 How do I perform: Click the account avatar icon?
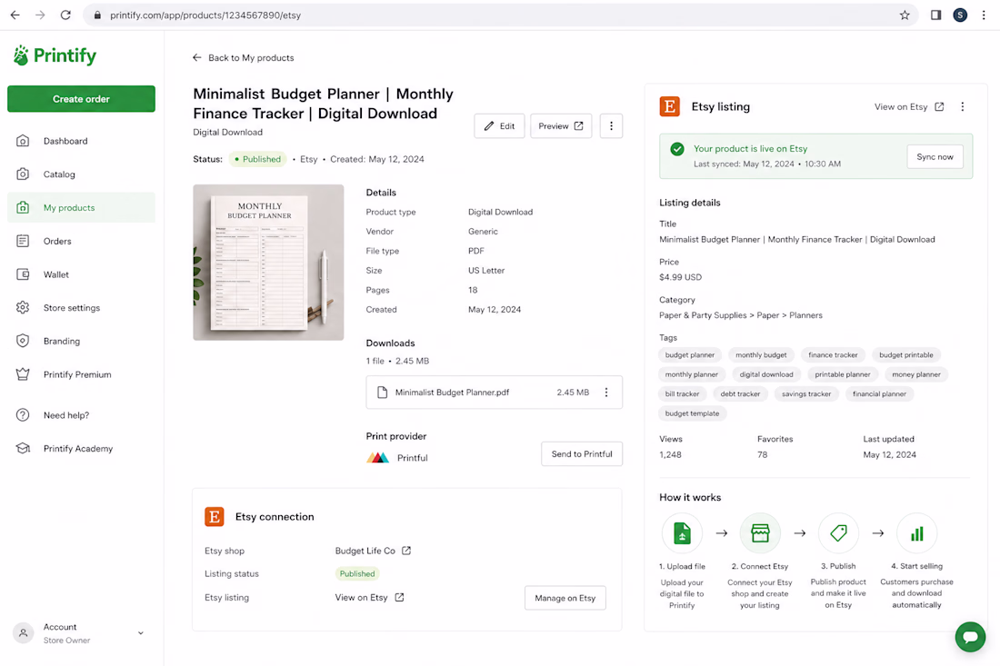[23, 633]
